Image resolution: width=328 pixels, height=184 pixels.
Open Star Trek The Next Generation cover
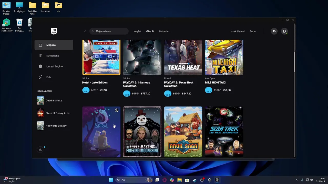tap(224, 132)
